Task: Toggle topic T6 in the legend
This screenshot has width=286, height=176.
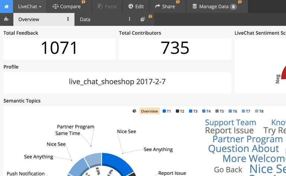Action: point(233,111)
